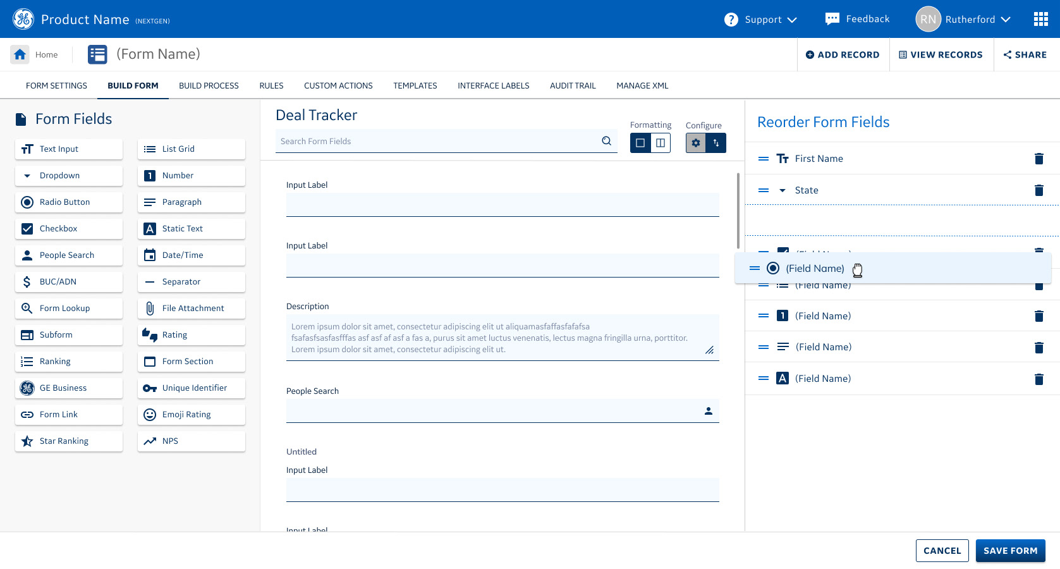
Task: Select two-column formatting layout
Action: pos(661,143)
